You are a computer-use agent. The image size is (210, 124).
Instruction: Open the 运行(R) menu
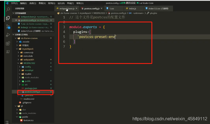pyautogui.click(x=61, y=3)
